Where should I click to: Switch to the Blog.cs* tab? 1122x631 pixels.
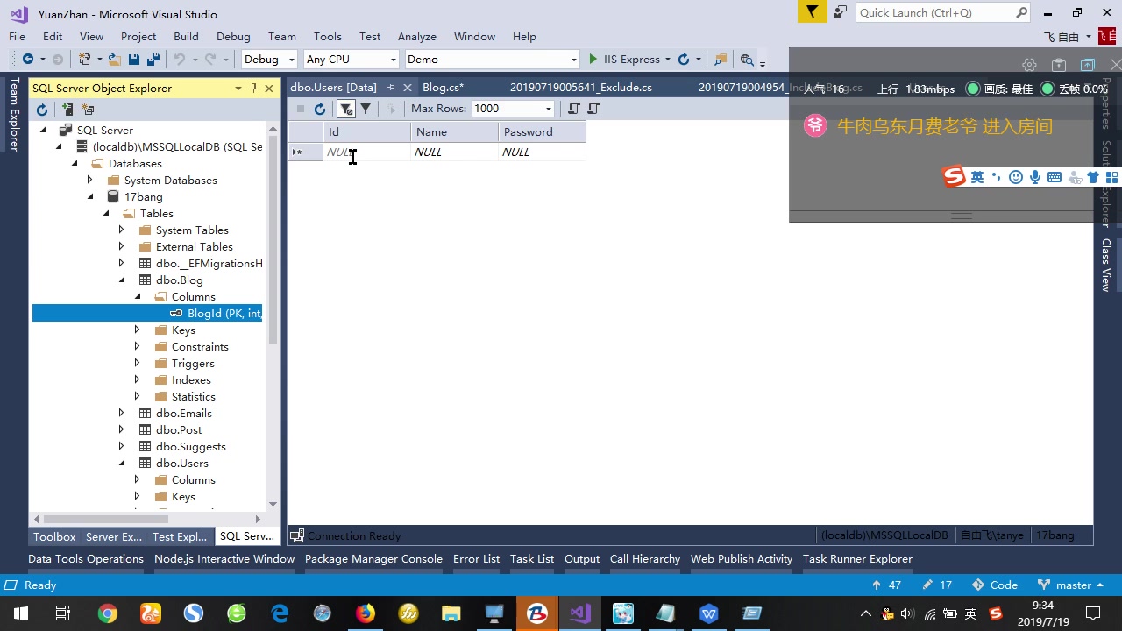pyautogui.click(x=443, y=88)
